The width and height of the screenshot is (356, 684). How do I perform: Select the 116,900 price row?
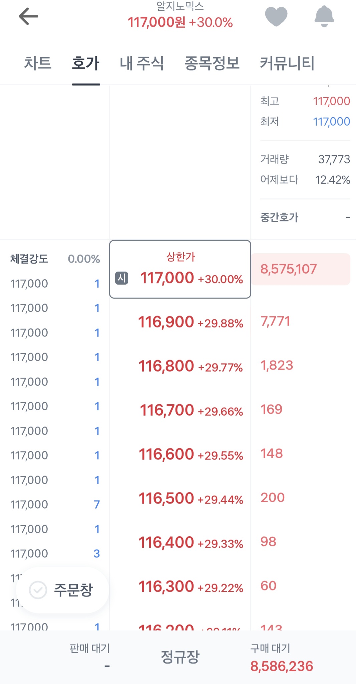180,322
